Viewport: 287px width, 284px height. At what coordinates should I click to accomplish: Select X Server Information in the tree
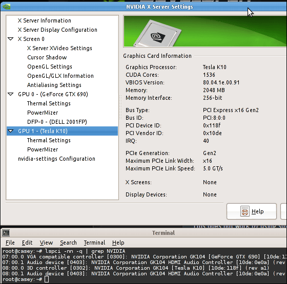tap(44, 20)
